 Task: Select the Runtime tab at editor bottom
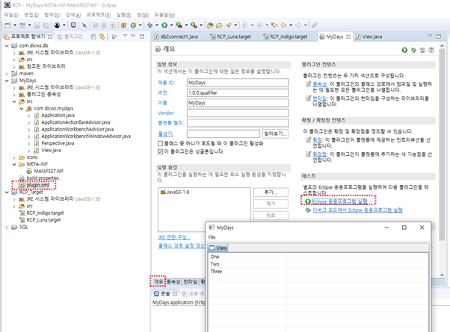tap(191, 282)
